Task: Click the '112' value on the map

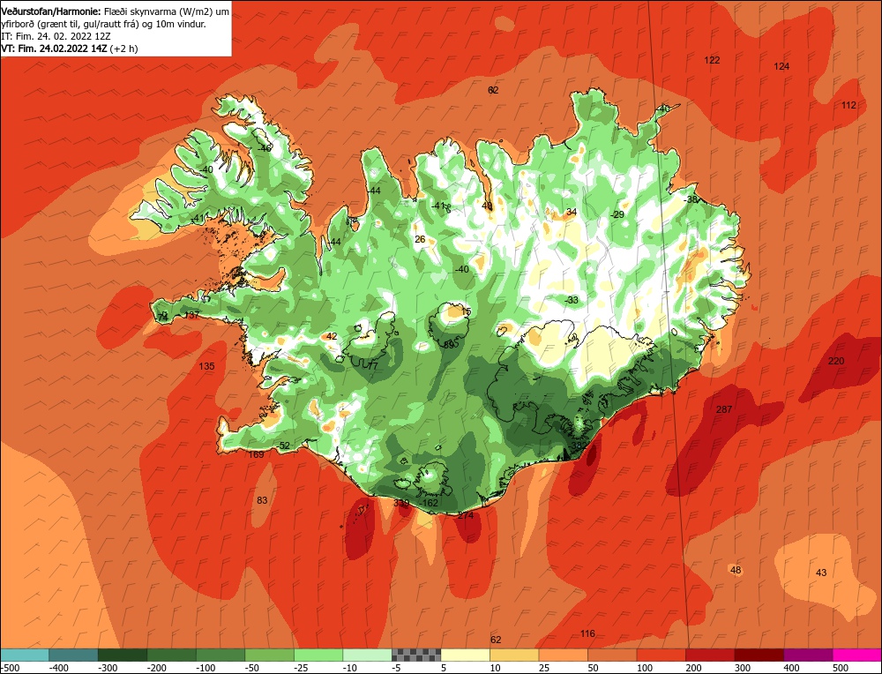Action: 848,105
